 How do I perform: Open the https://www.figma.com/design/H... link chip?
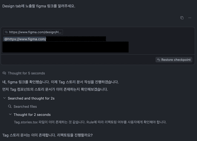(33, 32)
